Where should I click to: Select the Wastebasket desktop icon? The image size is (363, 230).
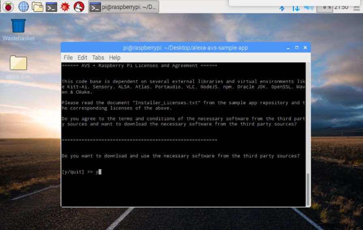19,30
